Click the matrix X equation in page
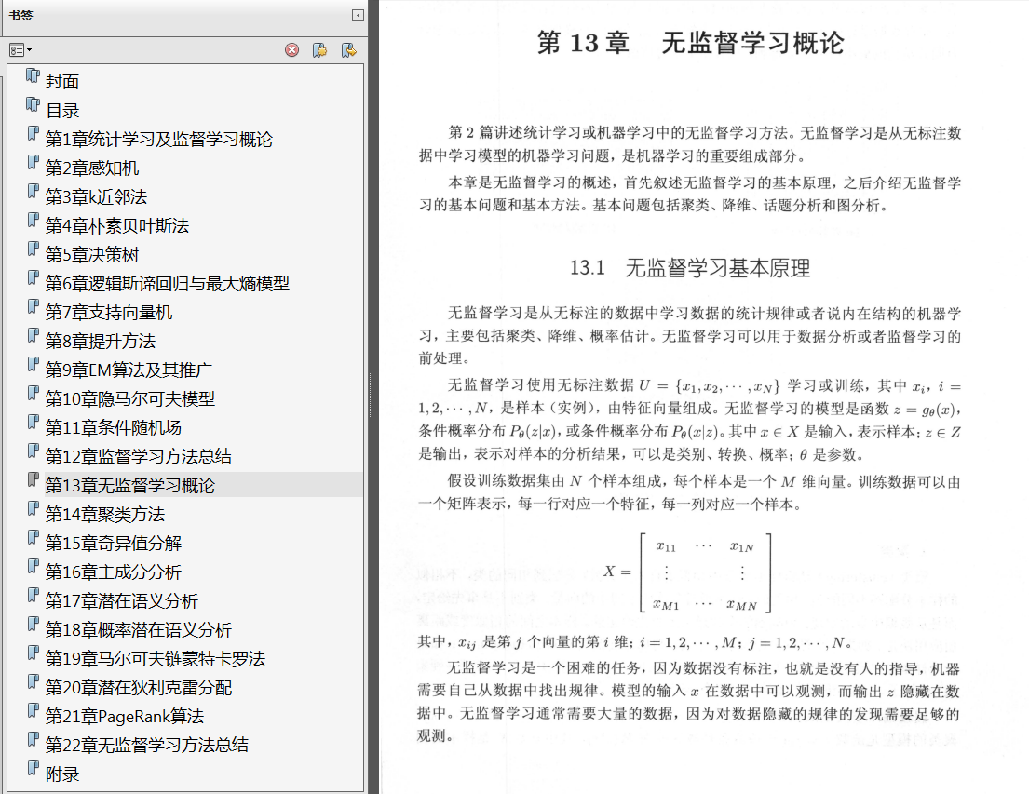Viewport: 1029px width, 794px height. click(x=688, y=572)
